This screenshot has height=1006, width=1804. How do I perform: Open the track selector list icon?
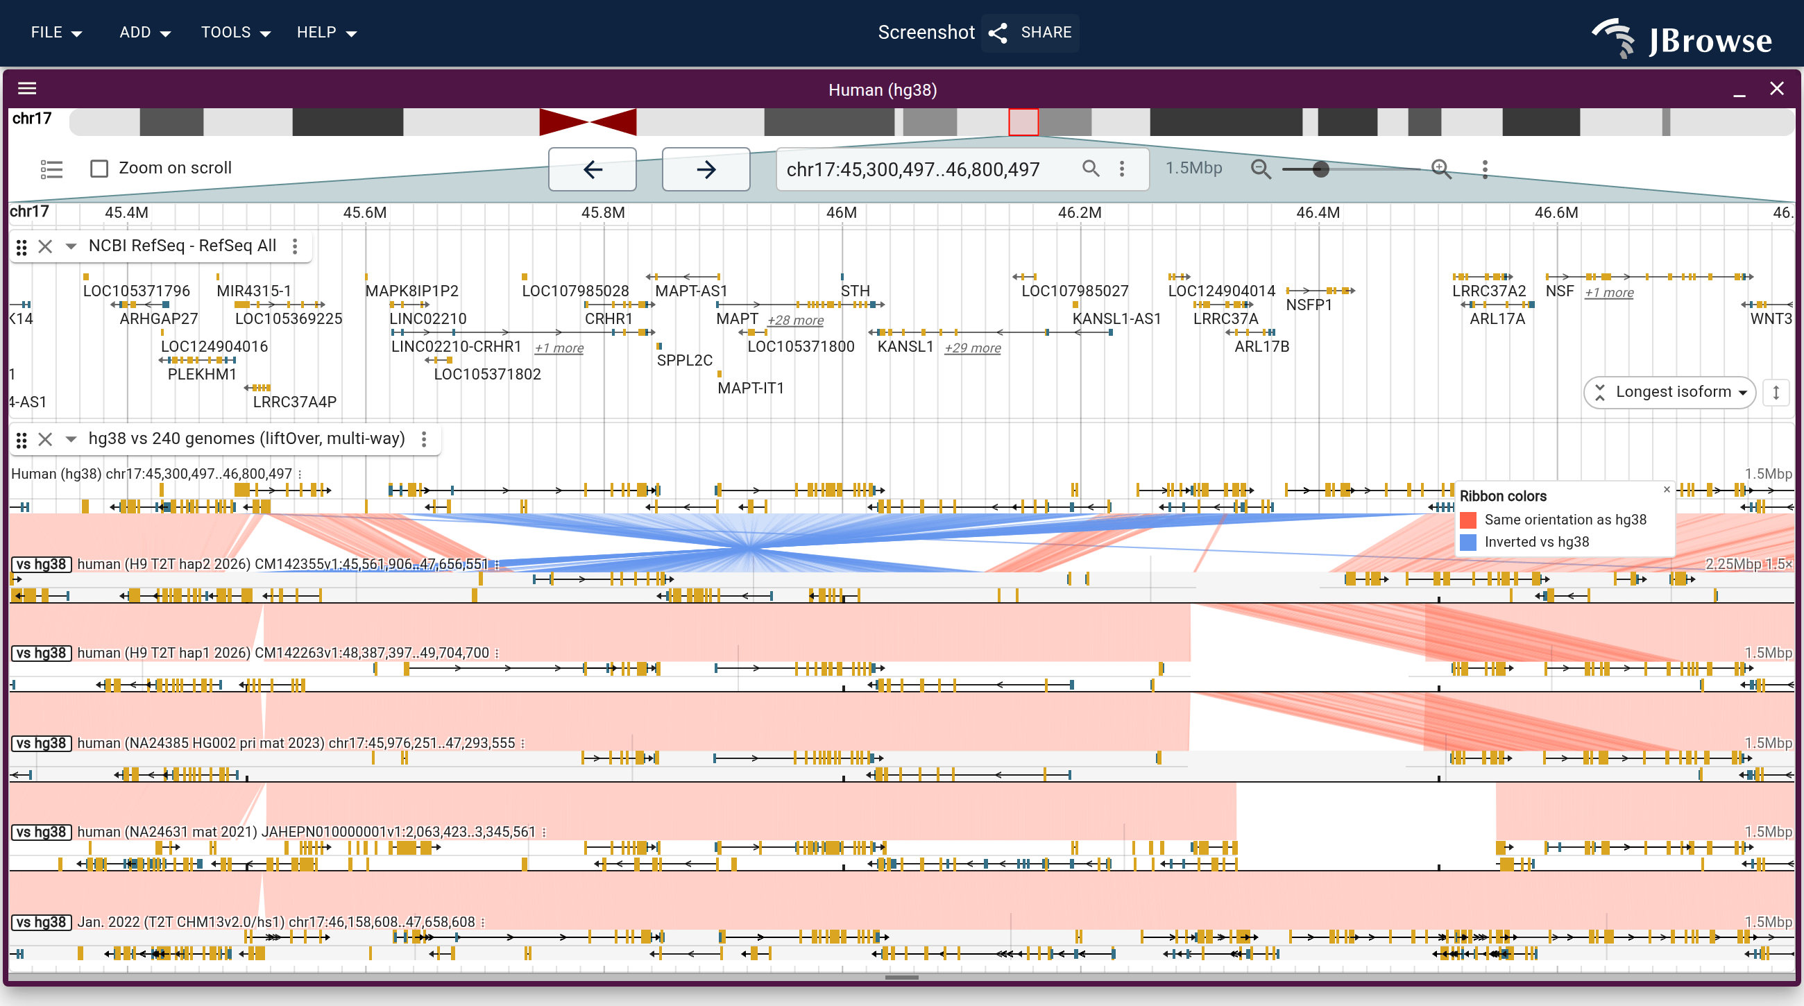51,169
